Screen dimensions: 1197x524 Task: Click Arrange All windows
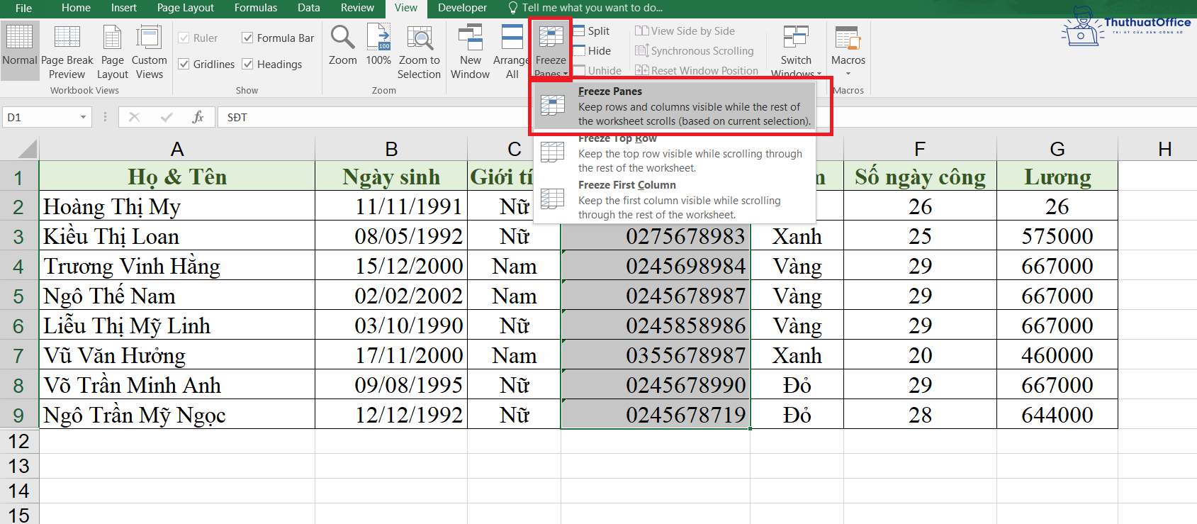tap(512, 51)
